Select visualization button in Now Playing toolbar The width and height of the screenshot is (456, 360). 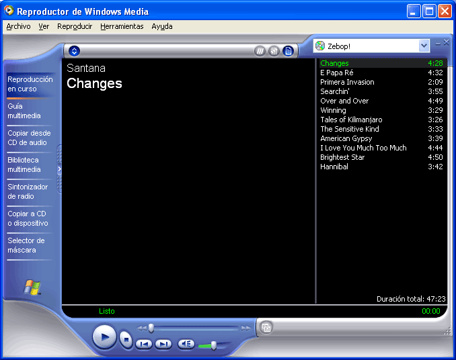coord(260,52)
